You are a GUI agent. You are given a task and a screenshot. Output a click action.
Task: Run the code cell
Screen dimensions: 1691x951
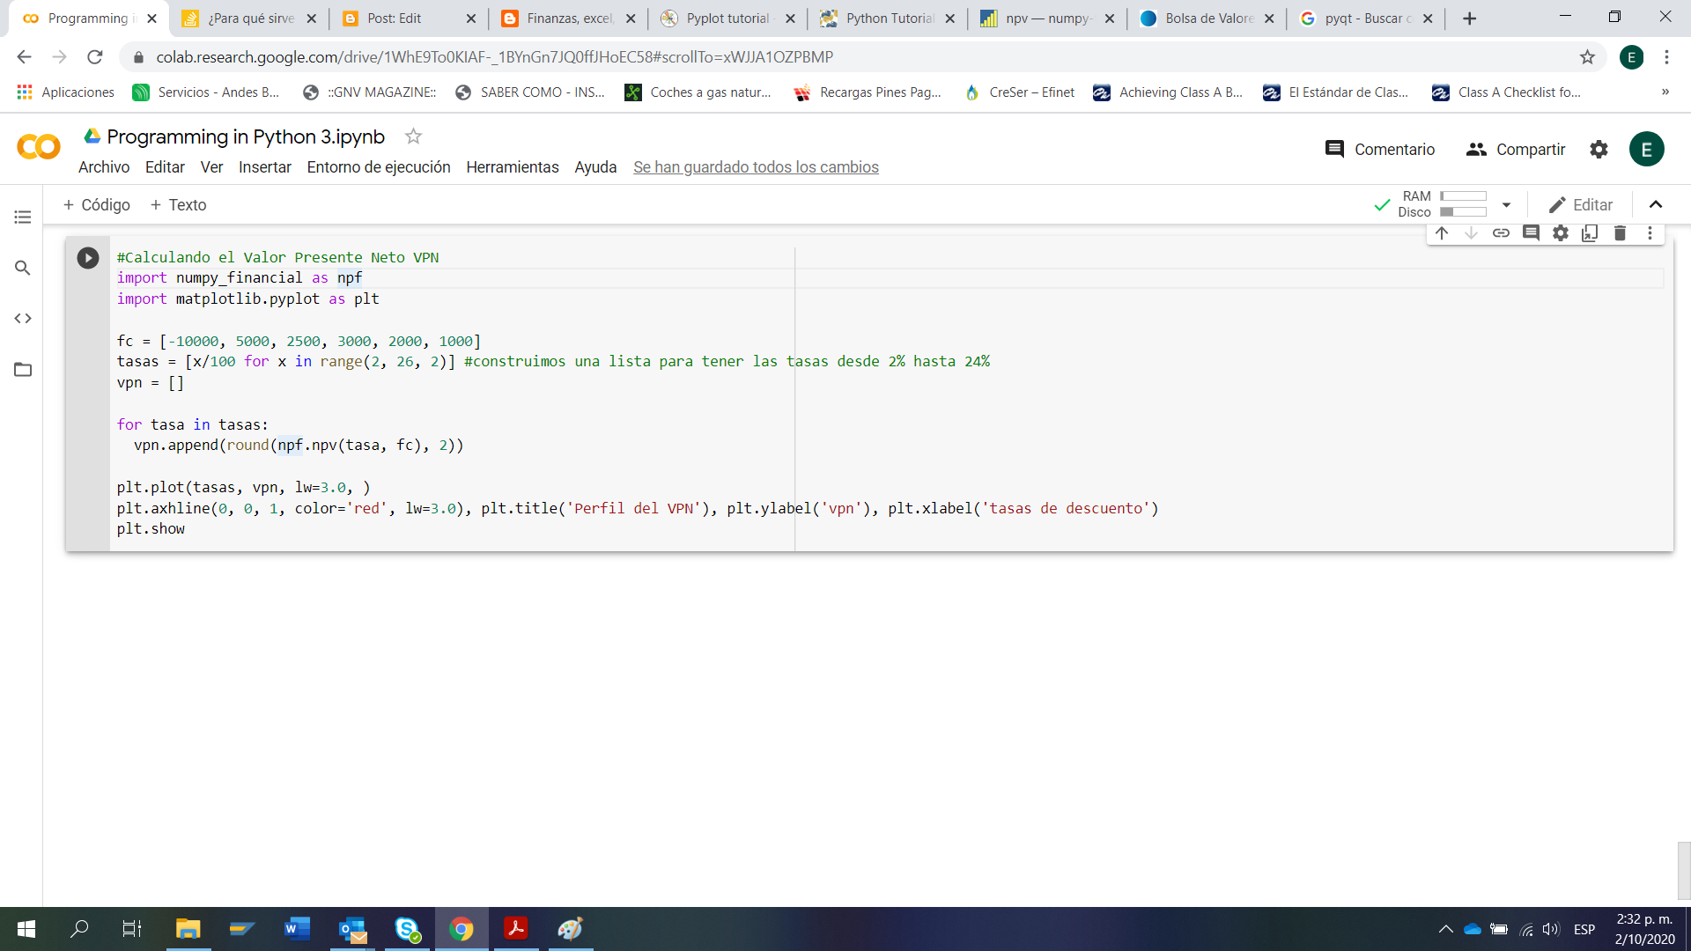(88, 258)
